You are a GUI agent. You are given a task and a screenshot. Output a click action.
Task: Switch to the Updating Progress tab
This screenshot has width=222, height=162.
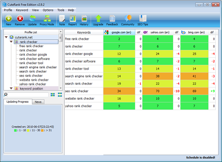(18, 102)
